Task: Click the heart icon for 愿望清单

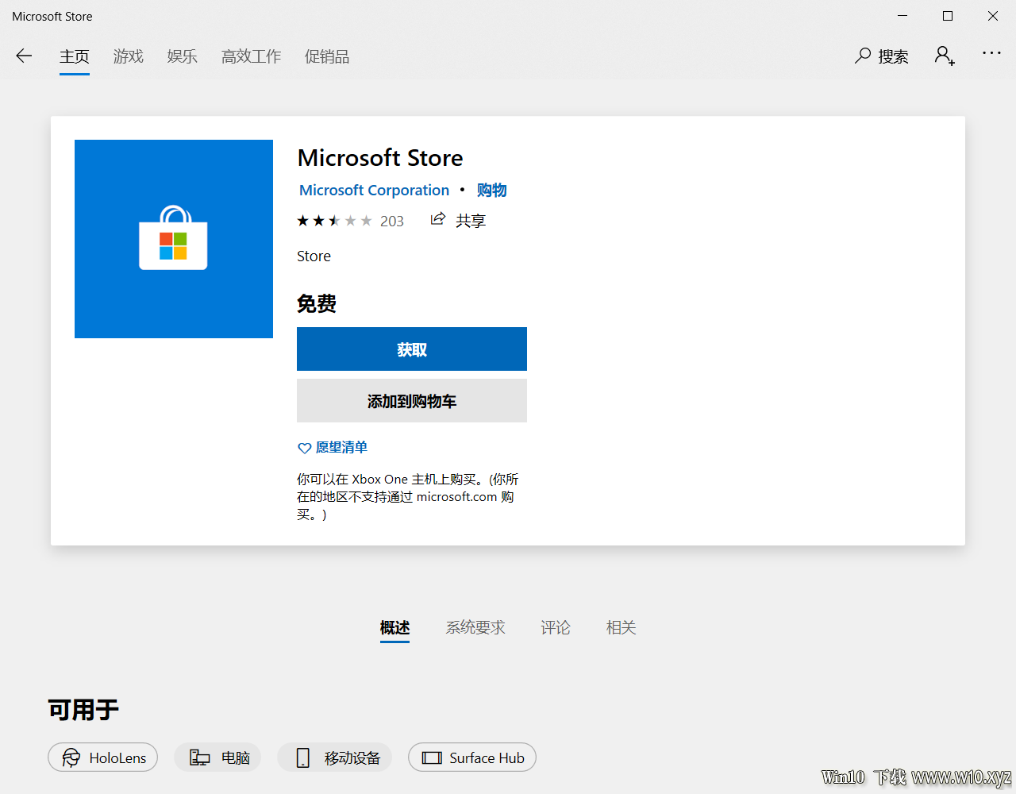Action: (x=304, y=448)
